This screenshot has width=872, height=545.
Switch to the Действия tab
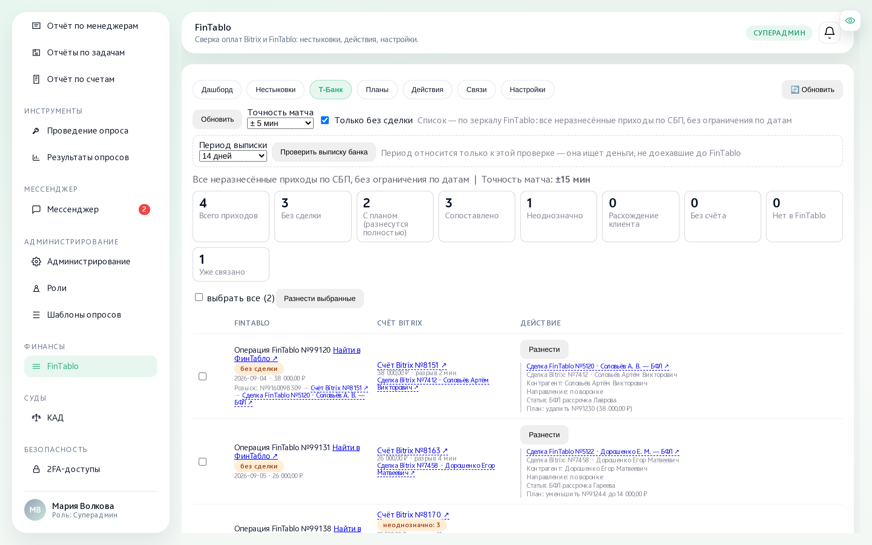(x=427, y=90)
